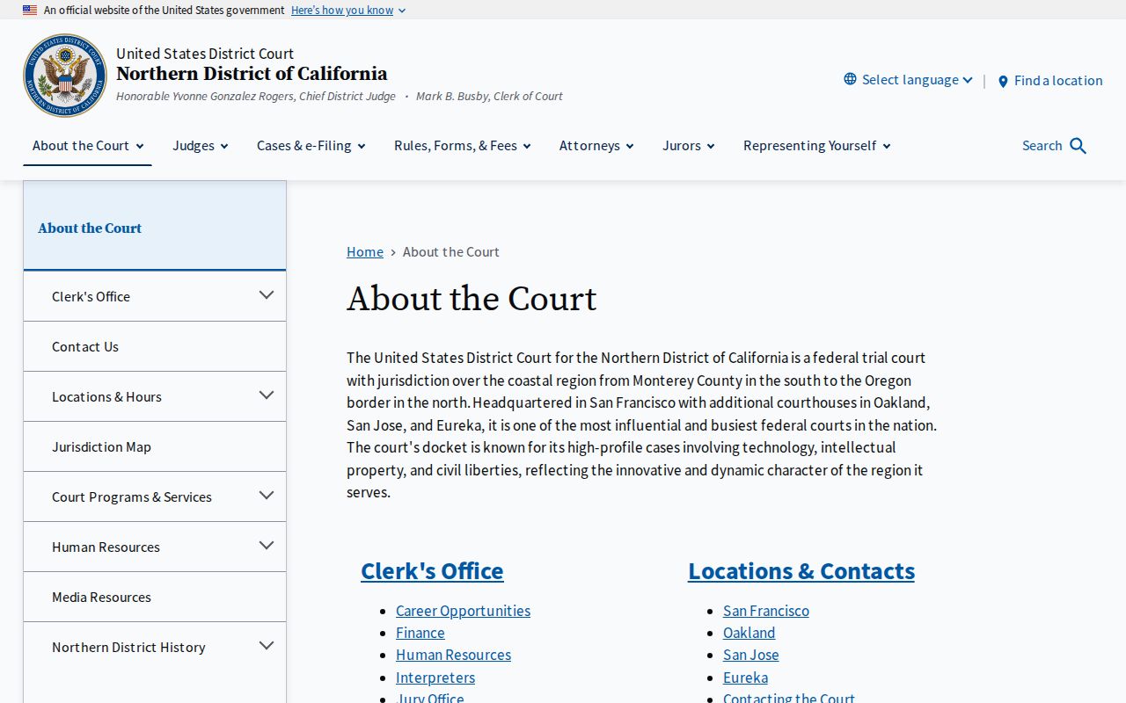The image size is (1126, 703).
Task: Open the About the Court menu
Action: pos(87,146)
